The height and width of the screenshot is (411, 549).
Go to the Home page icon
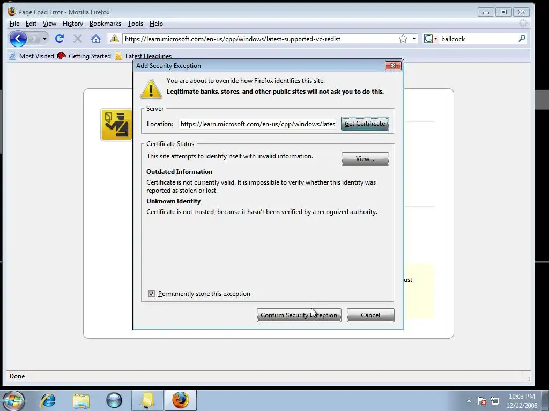(95, 39)
